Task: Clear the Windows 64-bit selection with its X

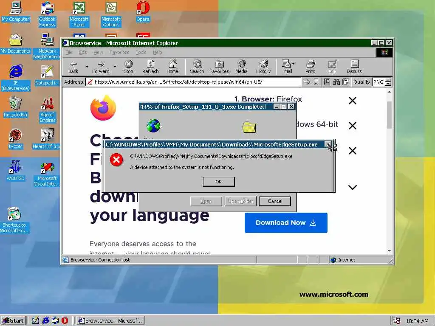Action: tap(352, 126)
